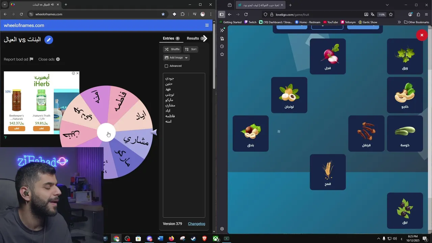Select the hazelnut (بندق) card
This screenshot has height=243, width=432.
(251, 134)
